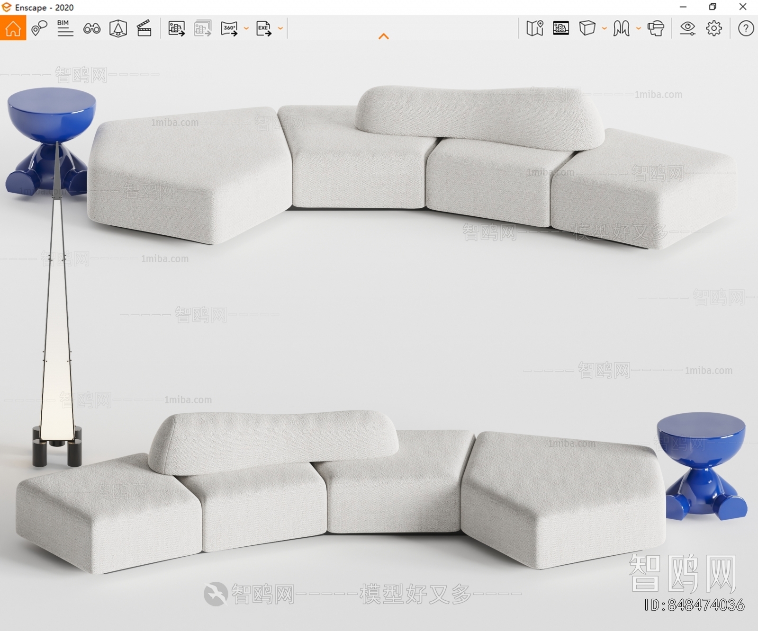Open the video editor clapperboard

pyautogui.click(x=144, y=28)
